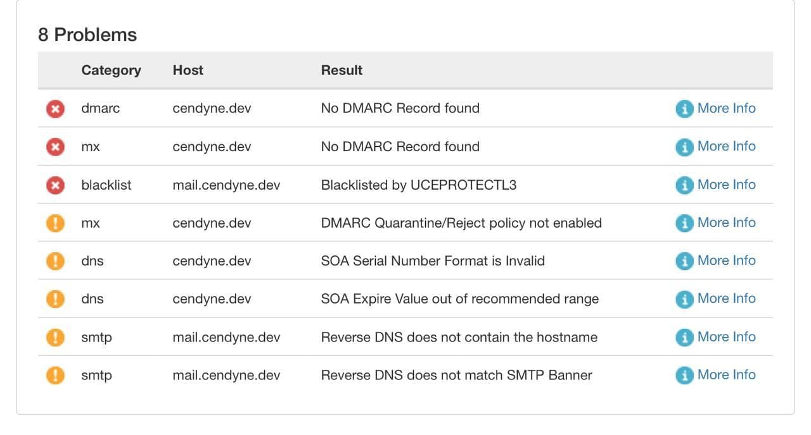The height and width of the screenshot is (435, 811).
Task: Open More Info for Blacklisted by UCEPROTECTL3
Action: [x=726, y=185]
